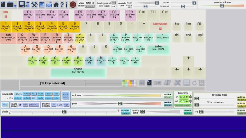Set multi queue to wait
Image resolution: width=246 pixels, height=138 pixels.
coord(25,105)
